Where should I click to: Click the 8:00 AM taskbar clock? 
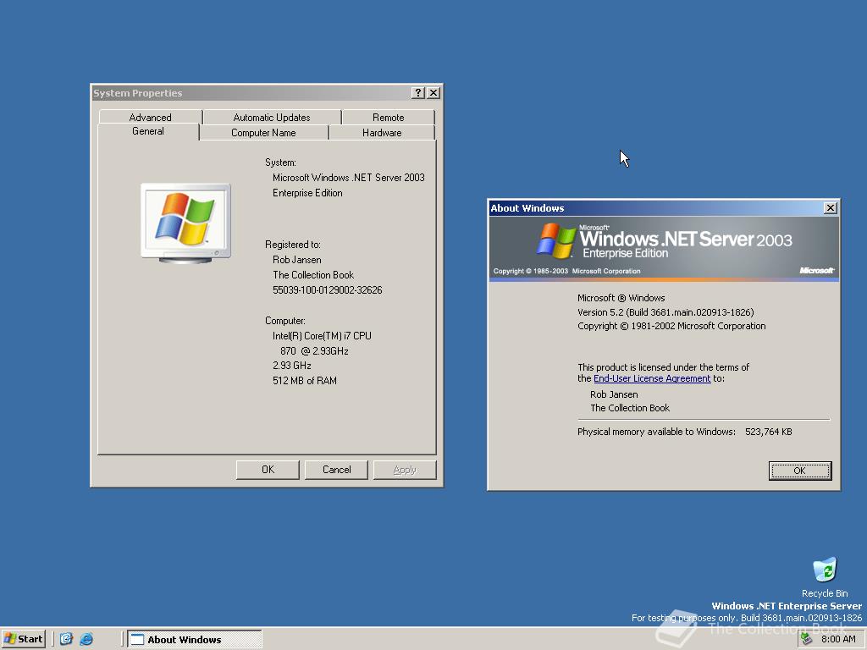click(x=838, y=639)
